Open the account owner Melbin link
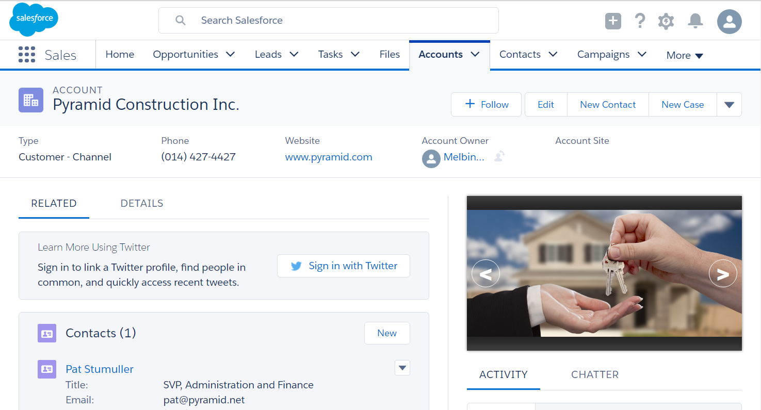Image resolution: width=761 pixels, height=410 pixels. [x=464, y=158]
